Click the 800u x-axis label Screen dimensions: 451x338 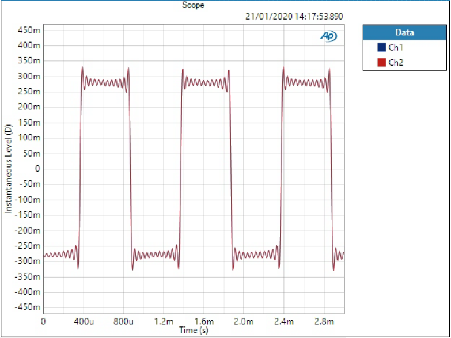pos(123,321)
